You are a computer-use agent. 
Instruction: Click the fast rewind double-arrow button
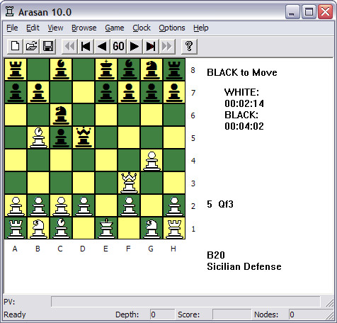[x=69, y=46]
